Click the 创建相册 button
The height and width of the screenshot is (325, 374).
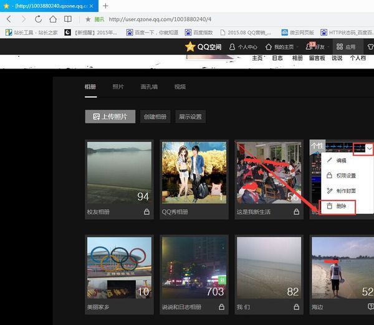point(155,116)
